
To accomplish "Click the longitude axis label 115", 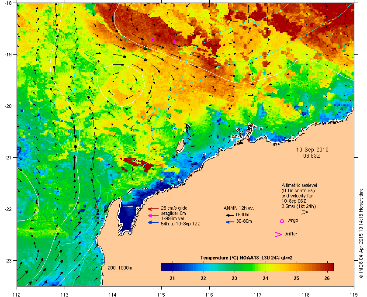I will [161, 294].
